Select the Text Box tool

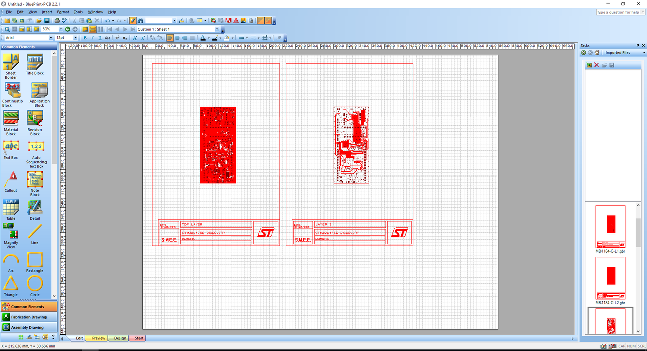click(x=11, y=150)
